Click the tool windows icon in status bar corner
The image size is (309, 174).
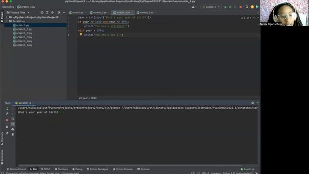2,173
